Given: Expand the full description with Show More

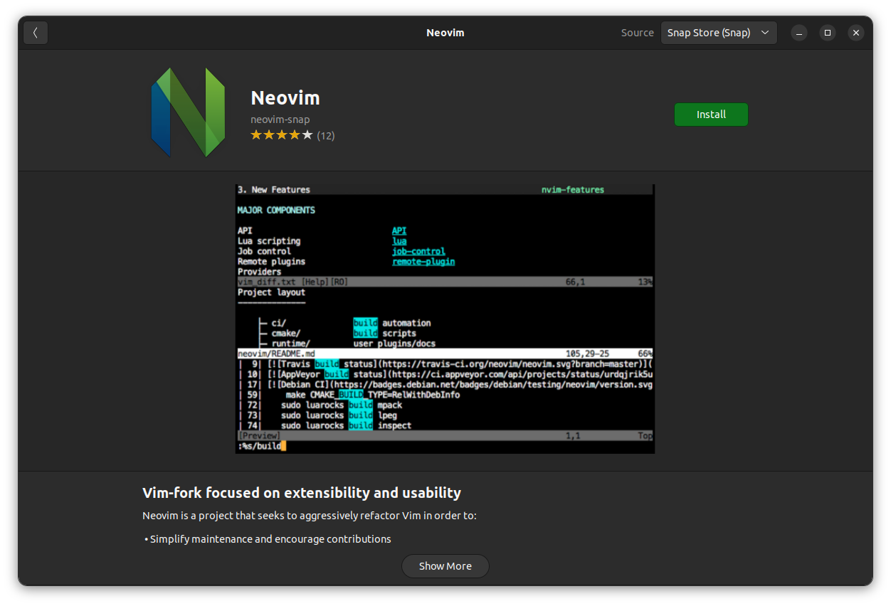Looking at the screenshot, I should [445, 566].
